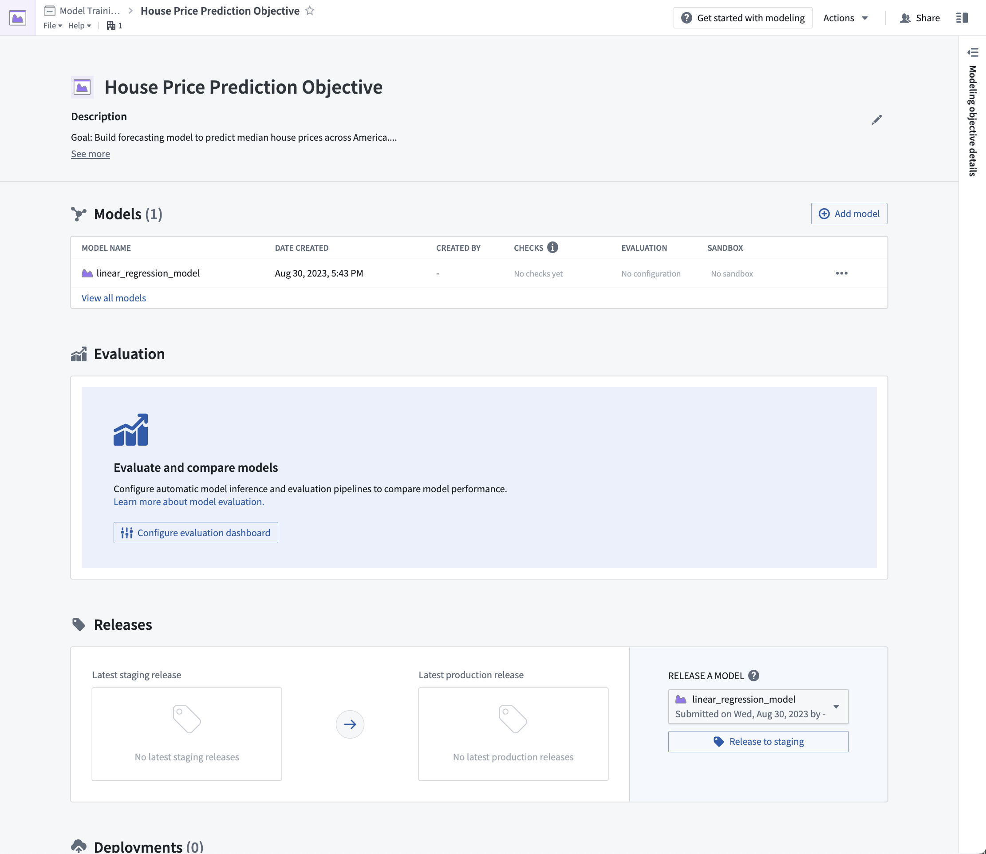Click Configure evaluation dashboard
The width and height of the screenshot is (986, 854).
click(x=195, y=533)
